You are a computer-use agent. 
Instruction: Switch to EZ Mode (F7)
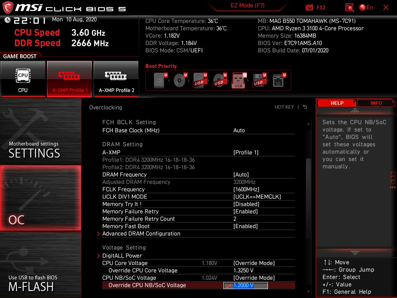pyautogui.click(x=247, y=5)
